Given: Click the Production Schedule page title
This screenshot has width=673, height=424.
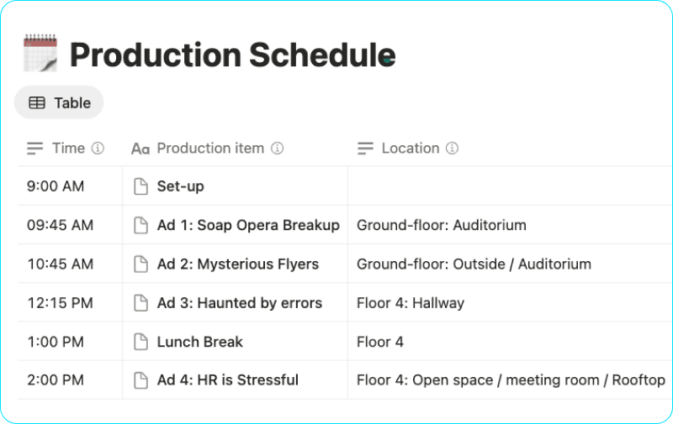Looking at the screenshot, I should point(232,55).
